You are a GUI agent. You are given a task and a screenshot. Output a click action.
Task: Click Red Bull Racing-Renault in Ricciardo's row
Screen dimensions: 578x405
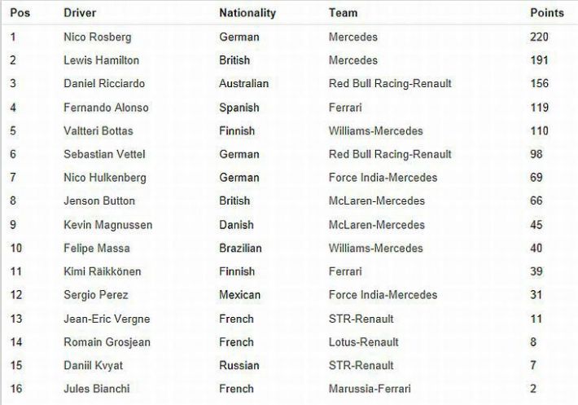390,84
